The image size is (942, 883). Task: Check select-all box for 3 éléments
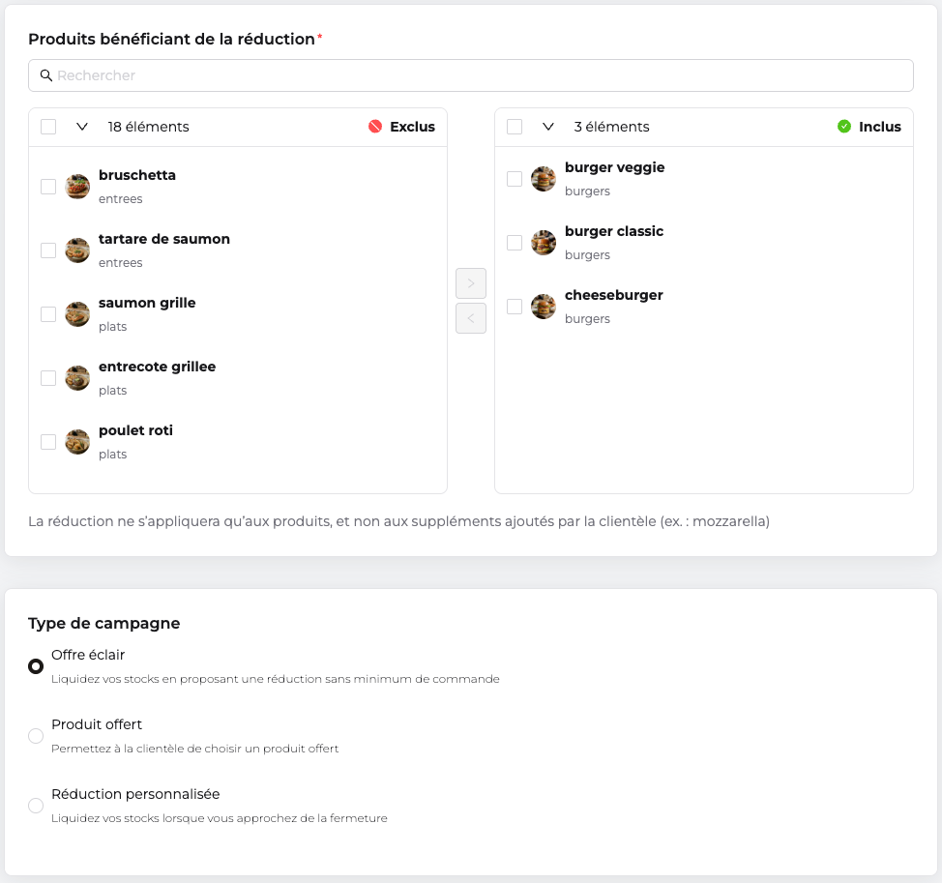pos(515,127)
